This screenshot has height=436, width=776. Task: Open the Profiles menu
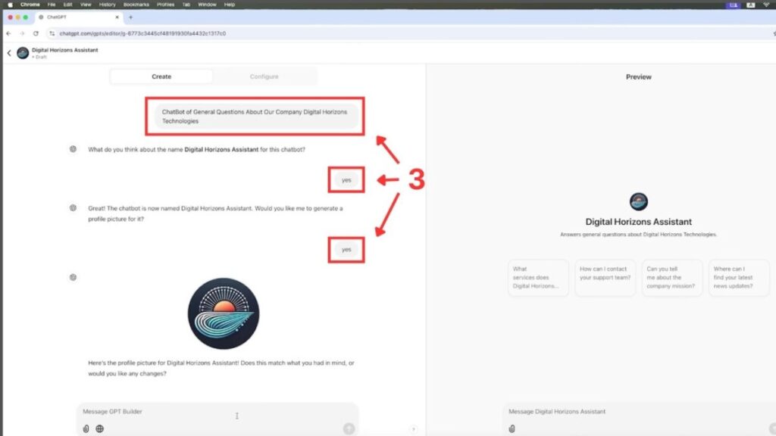coord(166,5)
